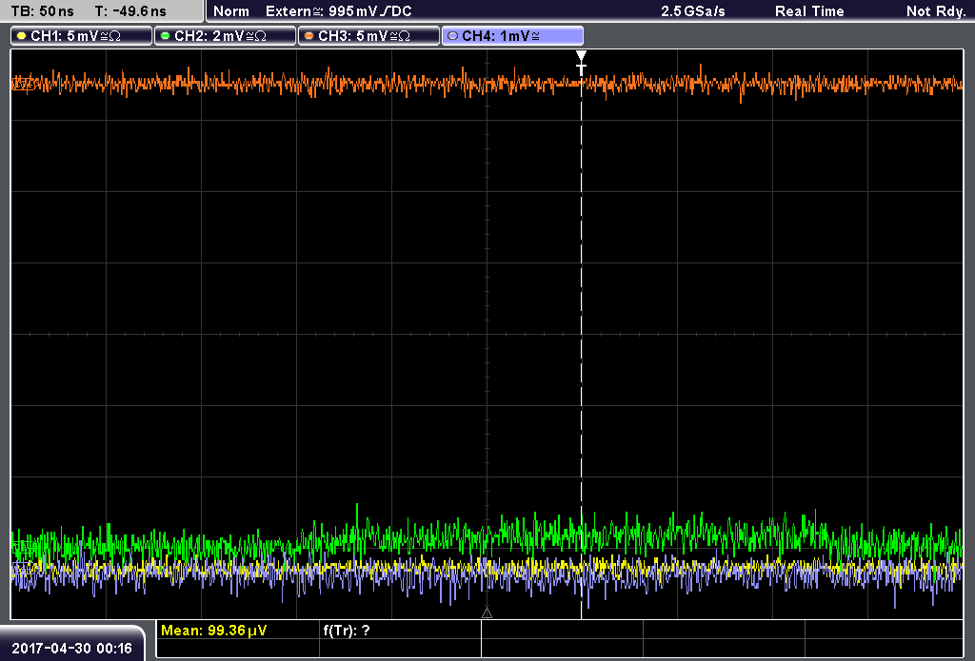Select the CH1 5 mV channel tab
Viewport: 975px width, 661px height.
pos(82,36)
